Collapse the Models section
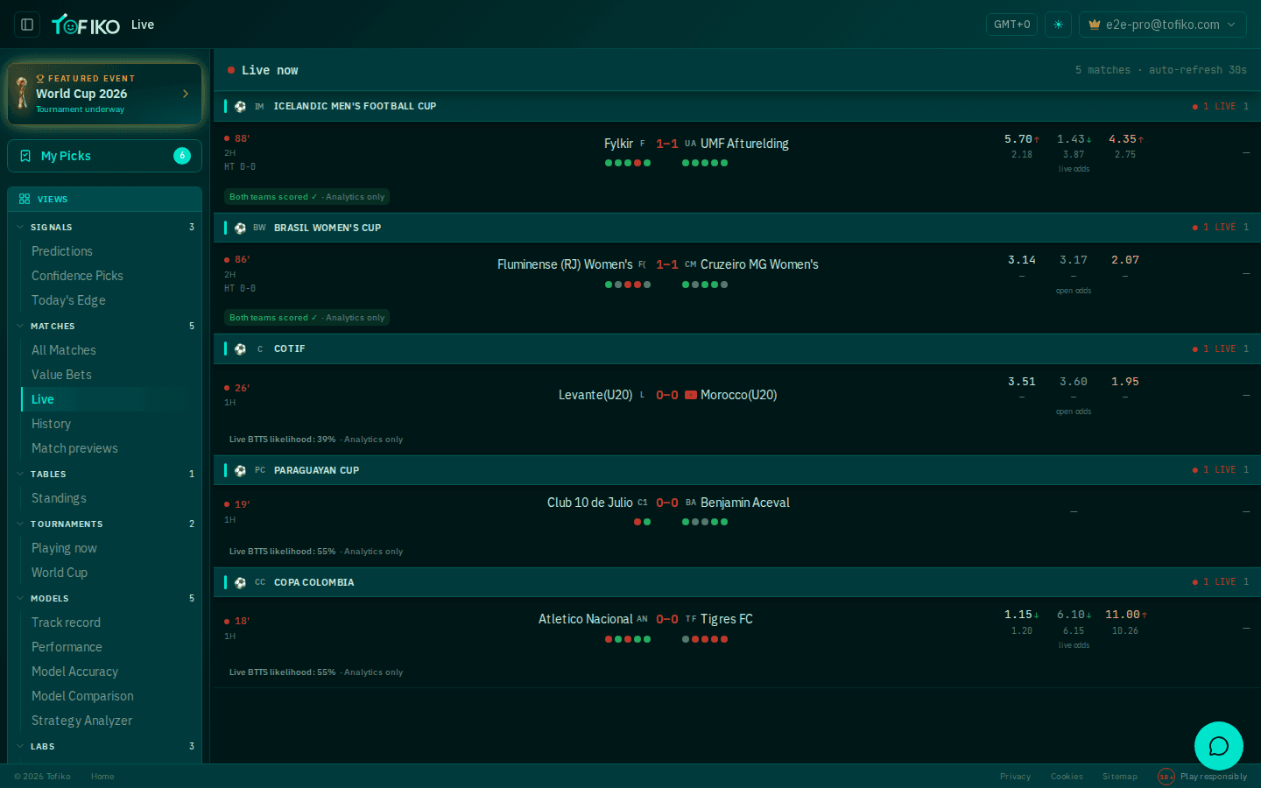The image size is (1261, 788). pyautogui.click(x=104, y=598)
